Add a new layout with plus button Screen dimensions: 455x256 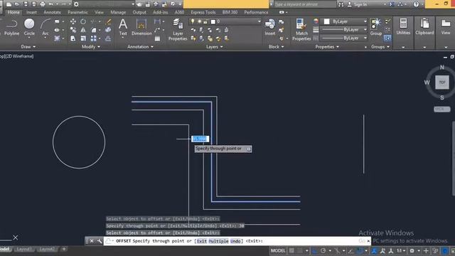point(64,249)
